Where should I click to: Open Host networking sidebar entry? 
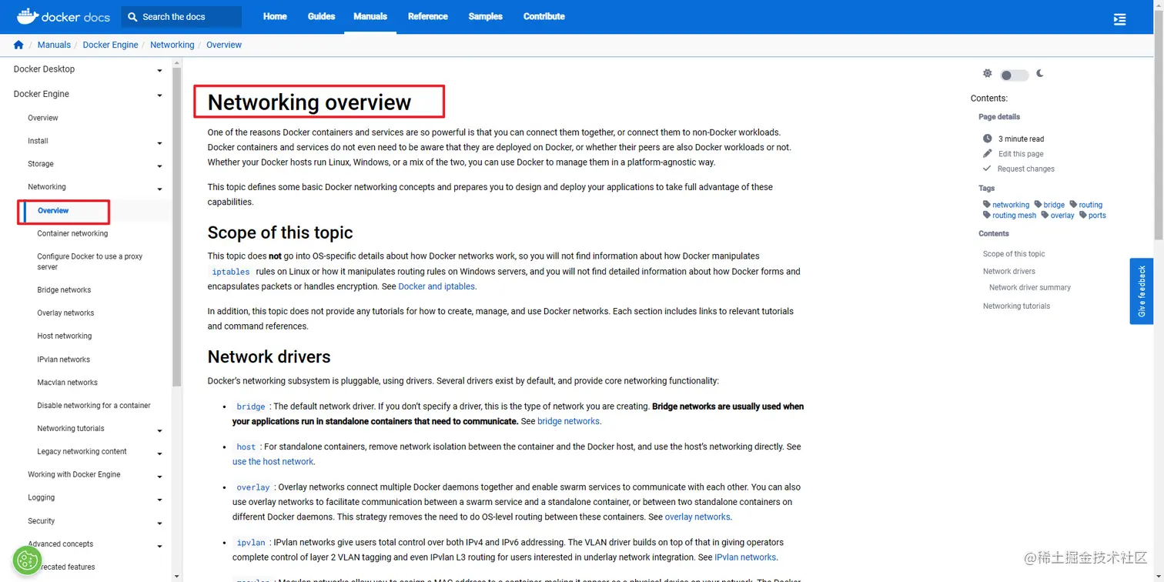[x=65, y=336]
